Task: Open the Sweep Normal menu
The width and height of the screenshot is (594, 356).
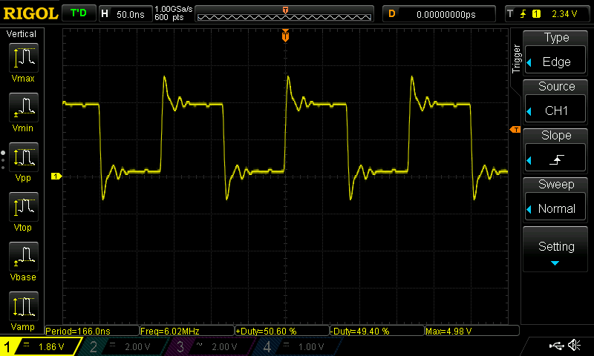Action: coord(556,200)
